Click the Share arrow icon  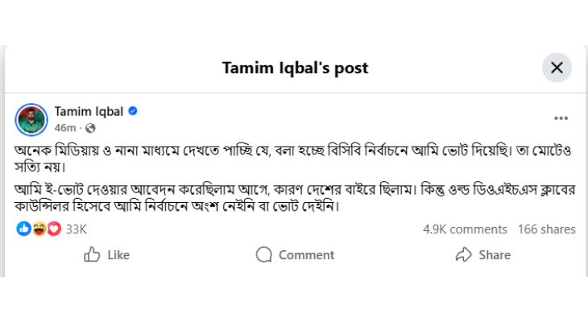click(463, 255)
